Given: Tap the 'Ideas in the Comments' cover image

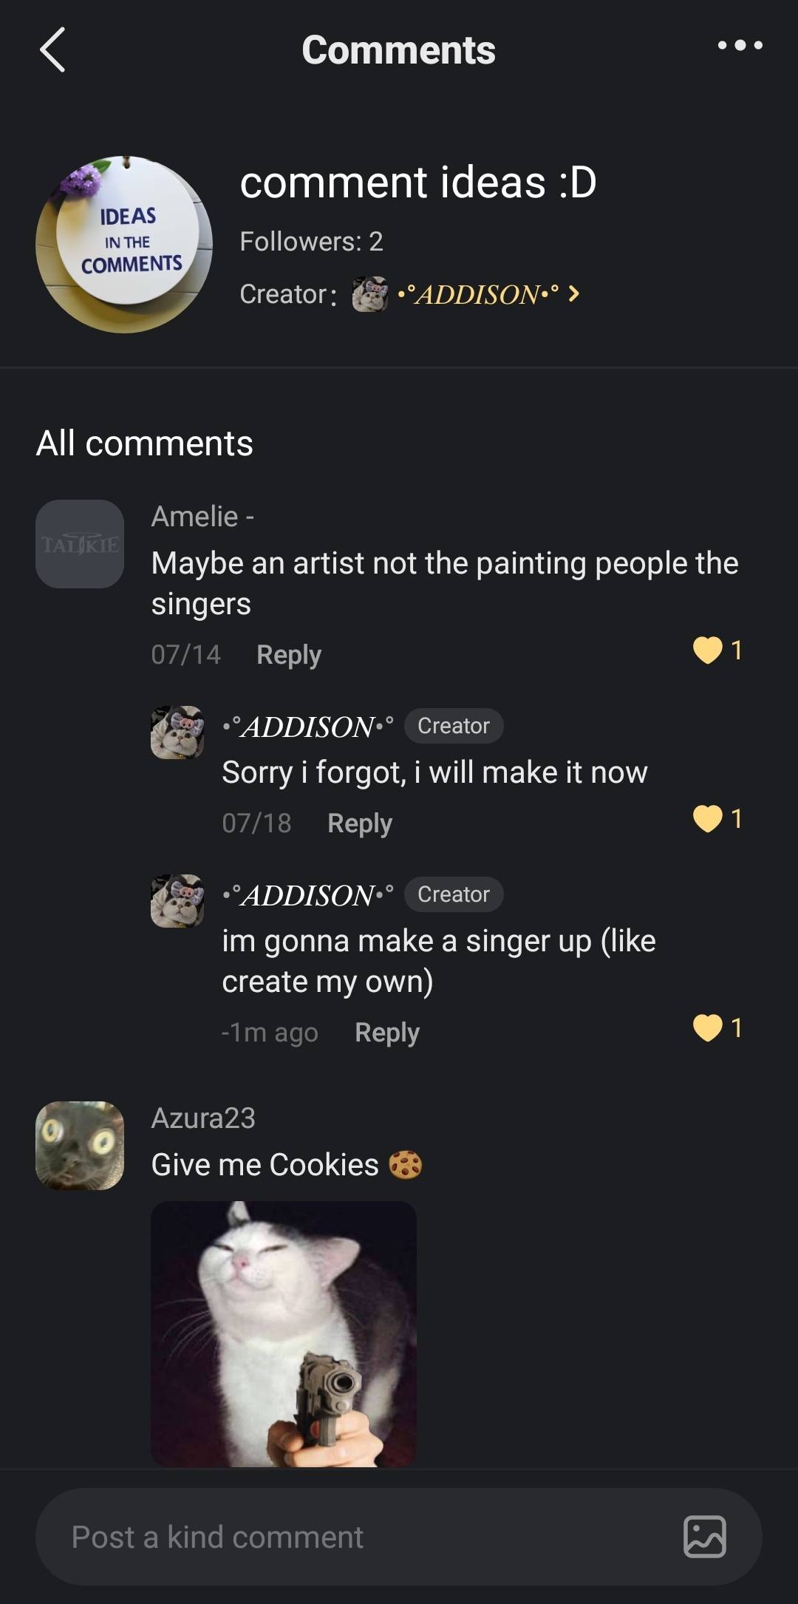Looking at the screenshot, I should tap(124, 245).
